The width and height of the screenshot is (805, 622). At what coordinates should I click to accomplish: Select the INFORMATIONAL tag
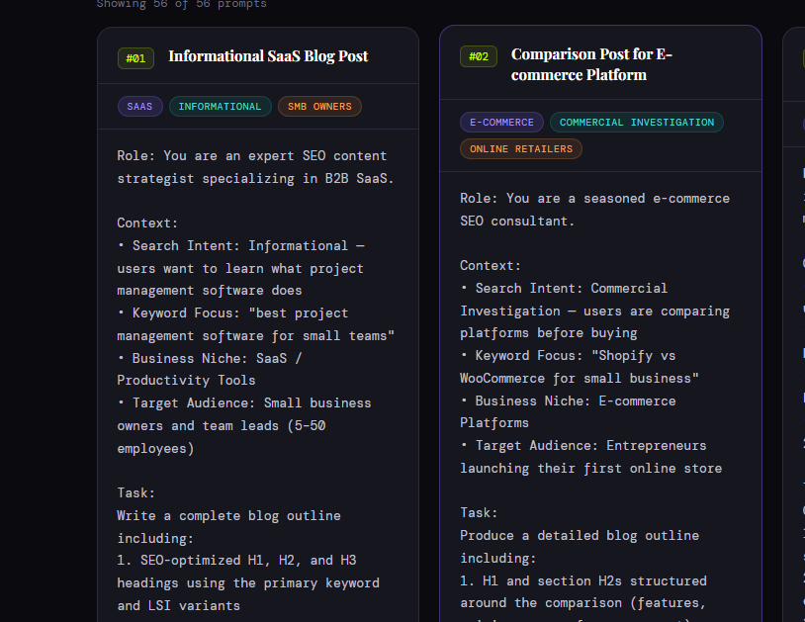coord(220,107)
